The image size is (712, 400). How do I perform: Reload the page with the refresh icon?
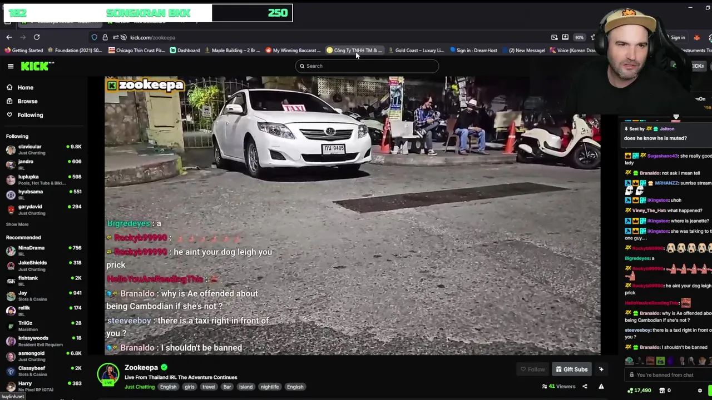tap(37, 37)
